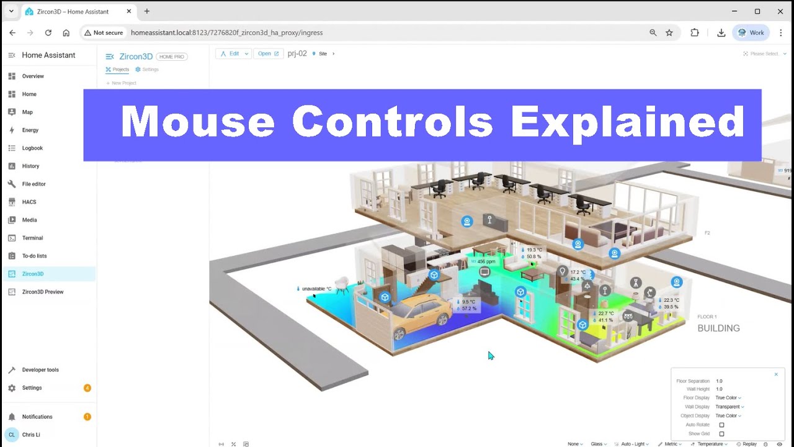
Task: Open browser extensions menu
Action: (x=695, y=33)
